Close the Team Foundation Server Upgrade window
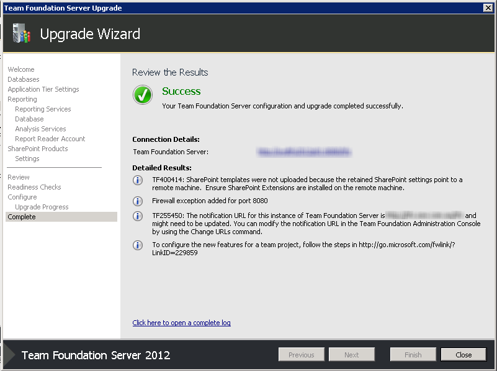 (488, 8)
